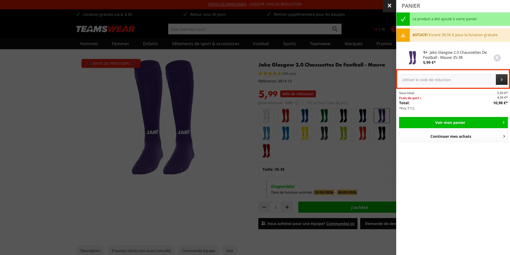Open the Hommes menu
510x255 pixels.
[89, 44]
